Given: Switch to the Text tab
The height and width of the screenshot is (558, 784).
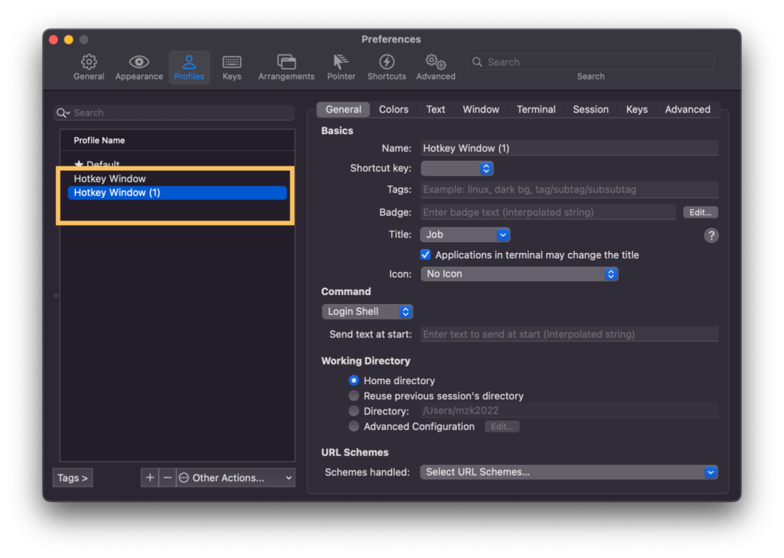Looking at the screenshot, I should tap(436, 110).
